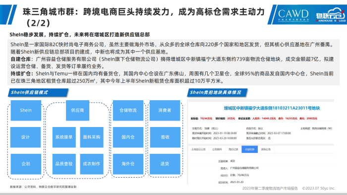Click the 增城区中新镇福宁大道东侧 land parcel title
Viewport: 347px width, 195px height.
coord(272,108)
